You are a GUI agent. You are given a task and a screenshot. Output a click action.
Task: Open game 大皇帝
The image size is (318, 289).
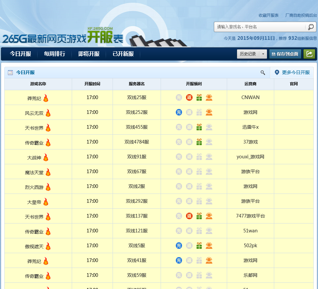point(34,202)
